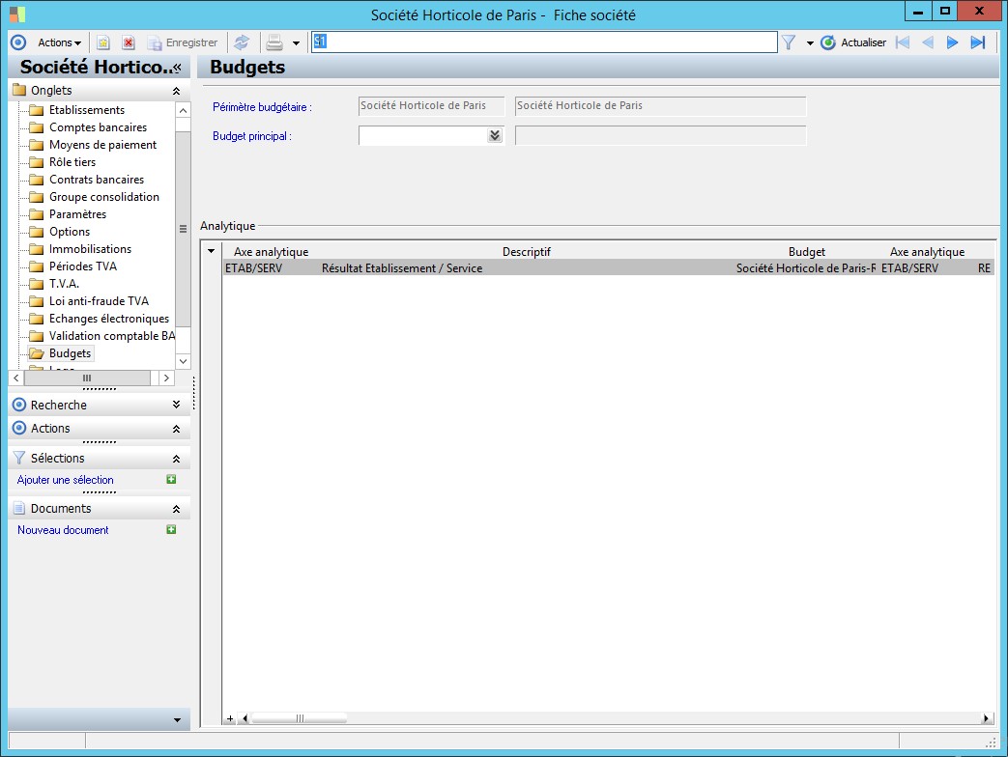The width and height of the screenshot is (1008, 757).
Task: Click the Descriptif column header
Action: 527,252
